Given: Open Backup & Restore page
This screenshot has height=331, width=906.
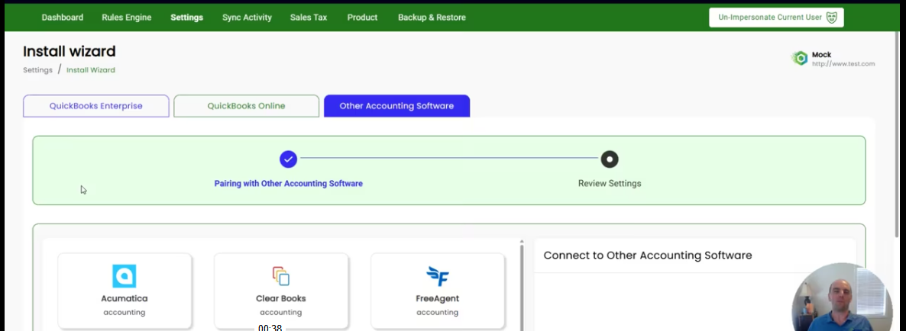Looking at the screenshot, I should coord(432,18).
